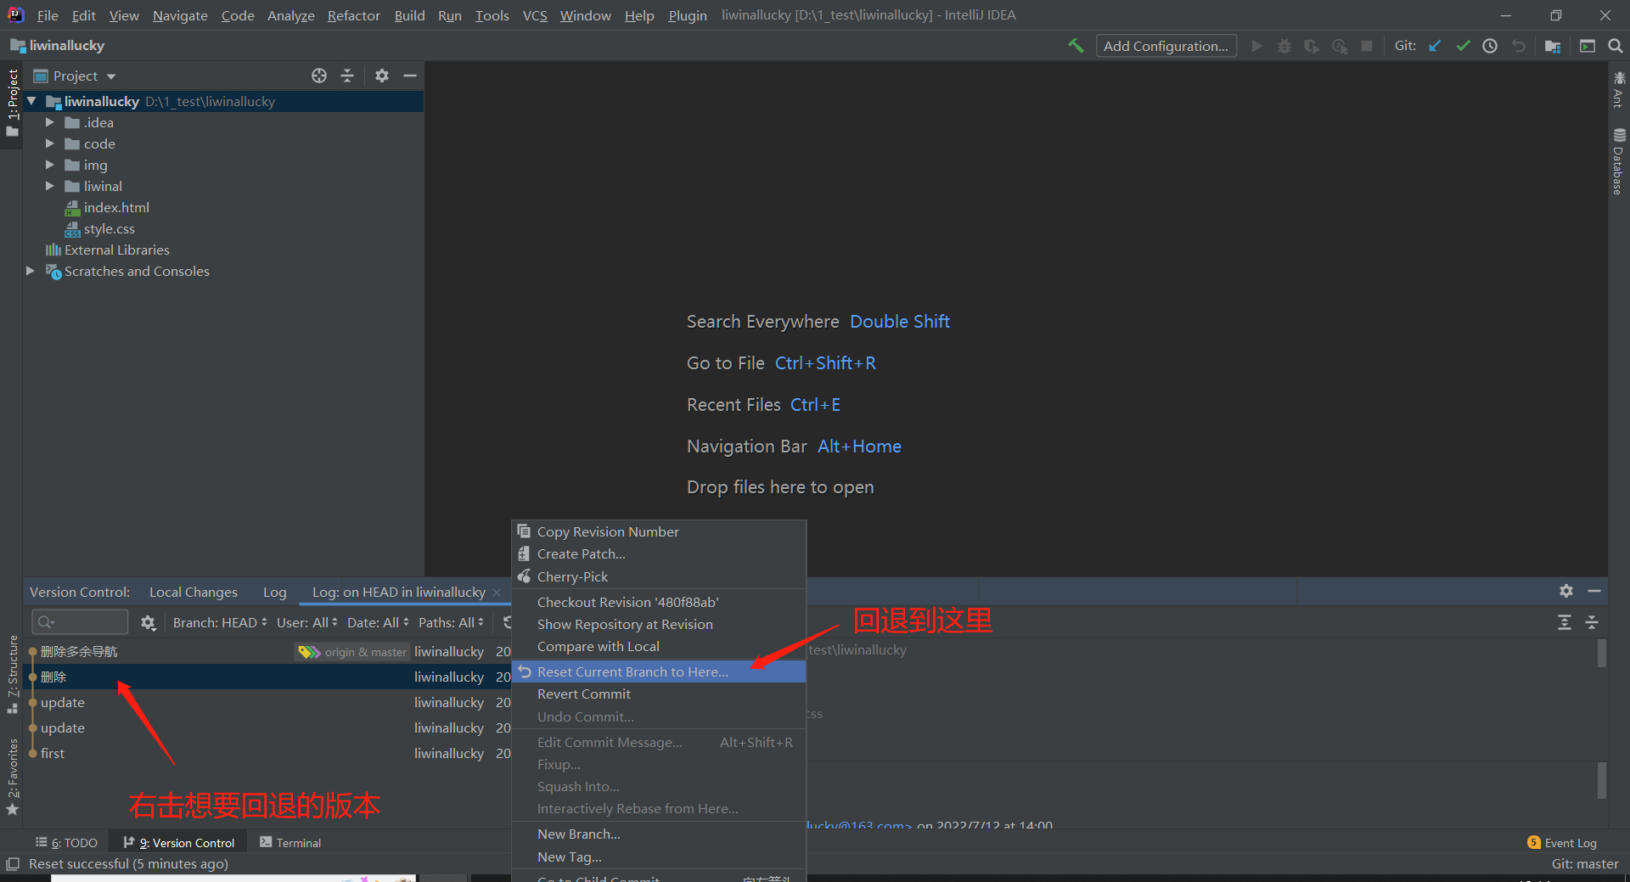Open the Ant tool window
This screenshot has width=1630, height=882.
coord(1619,89)
